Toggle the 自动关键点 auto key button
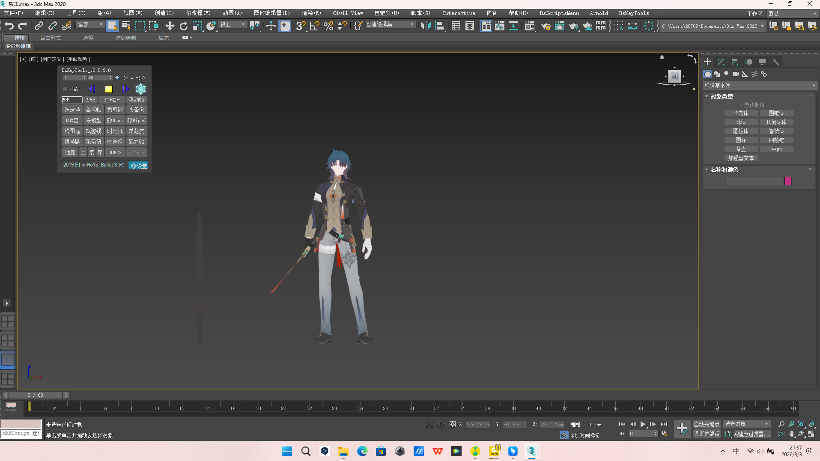This screenshot has width=820, height=461. pyautogui.click(x=707, y=424)
